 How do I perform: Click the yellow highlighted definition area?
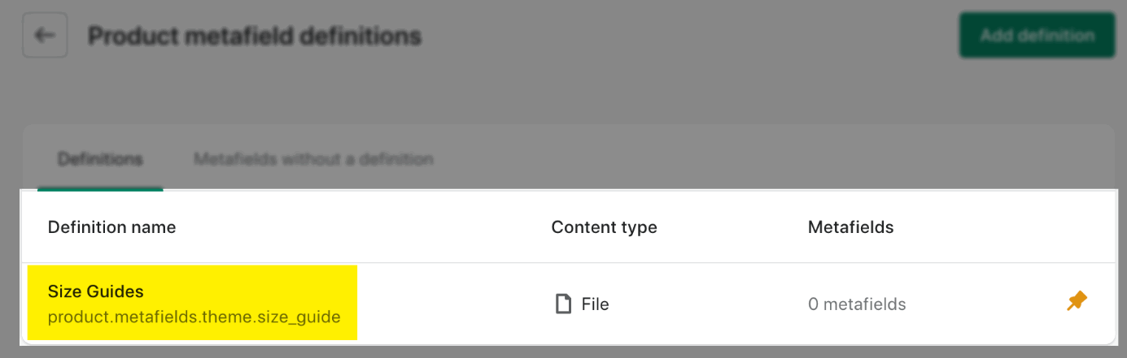193,303
